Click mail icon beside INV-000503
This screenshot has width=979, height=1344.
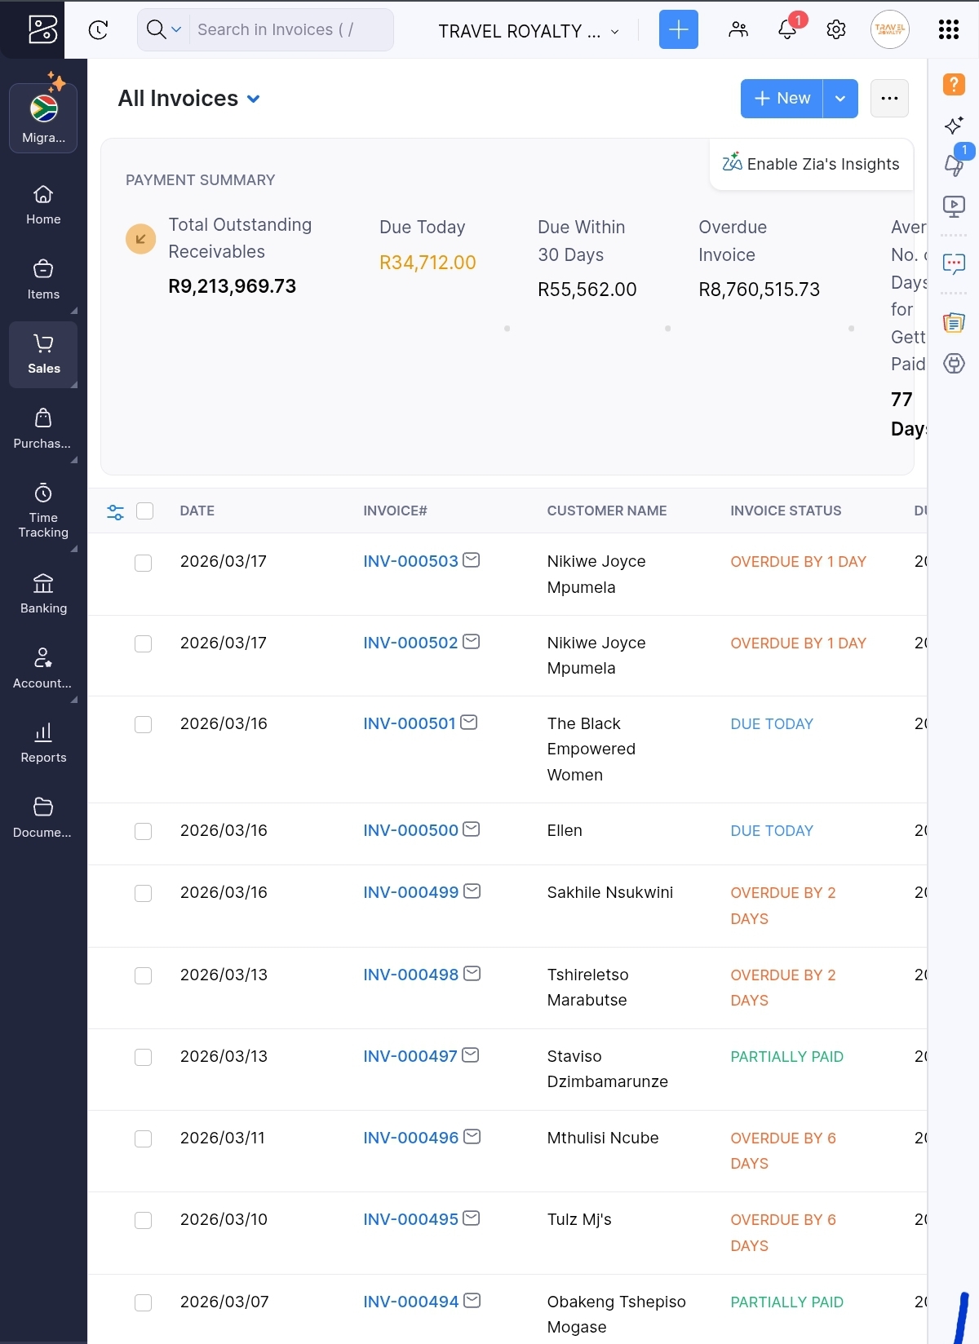(472, 560)
